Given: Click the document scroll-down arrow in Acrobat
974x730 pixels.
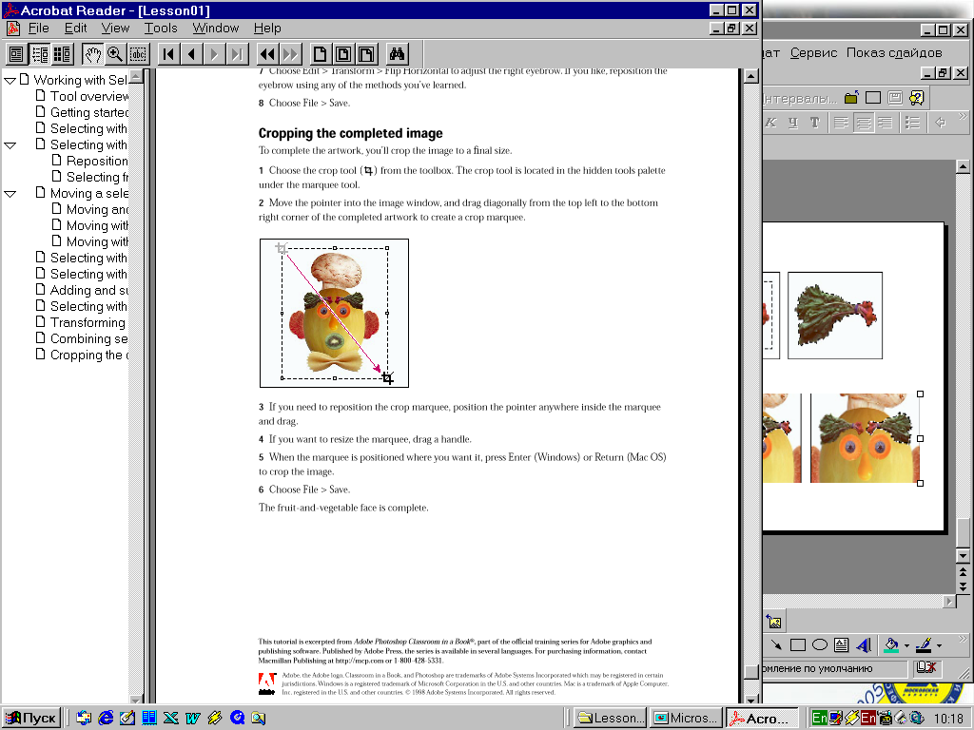Looking at the screenshot, I should pyautogui.click(x=751, y=700).
